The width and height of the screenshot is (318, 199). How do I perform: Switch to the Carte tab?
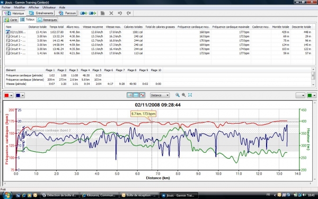11,20
